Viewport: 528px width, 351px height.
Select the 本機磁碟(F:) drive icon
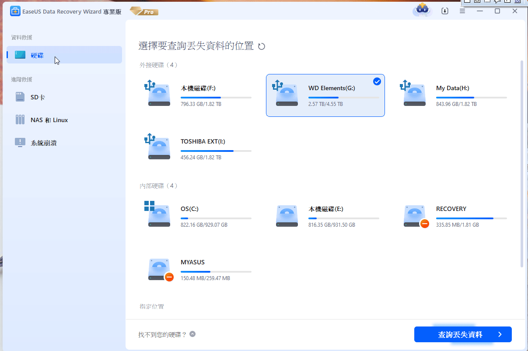[x=157, y=93]
